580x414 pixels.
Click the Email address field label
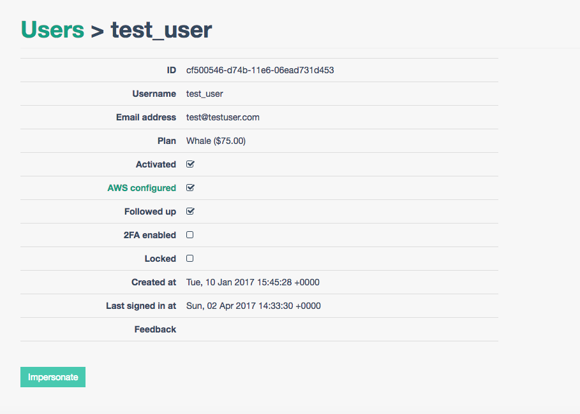point(146,117)
